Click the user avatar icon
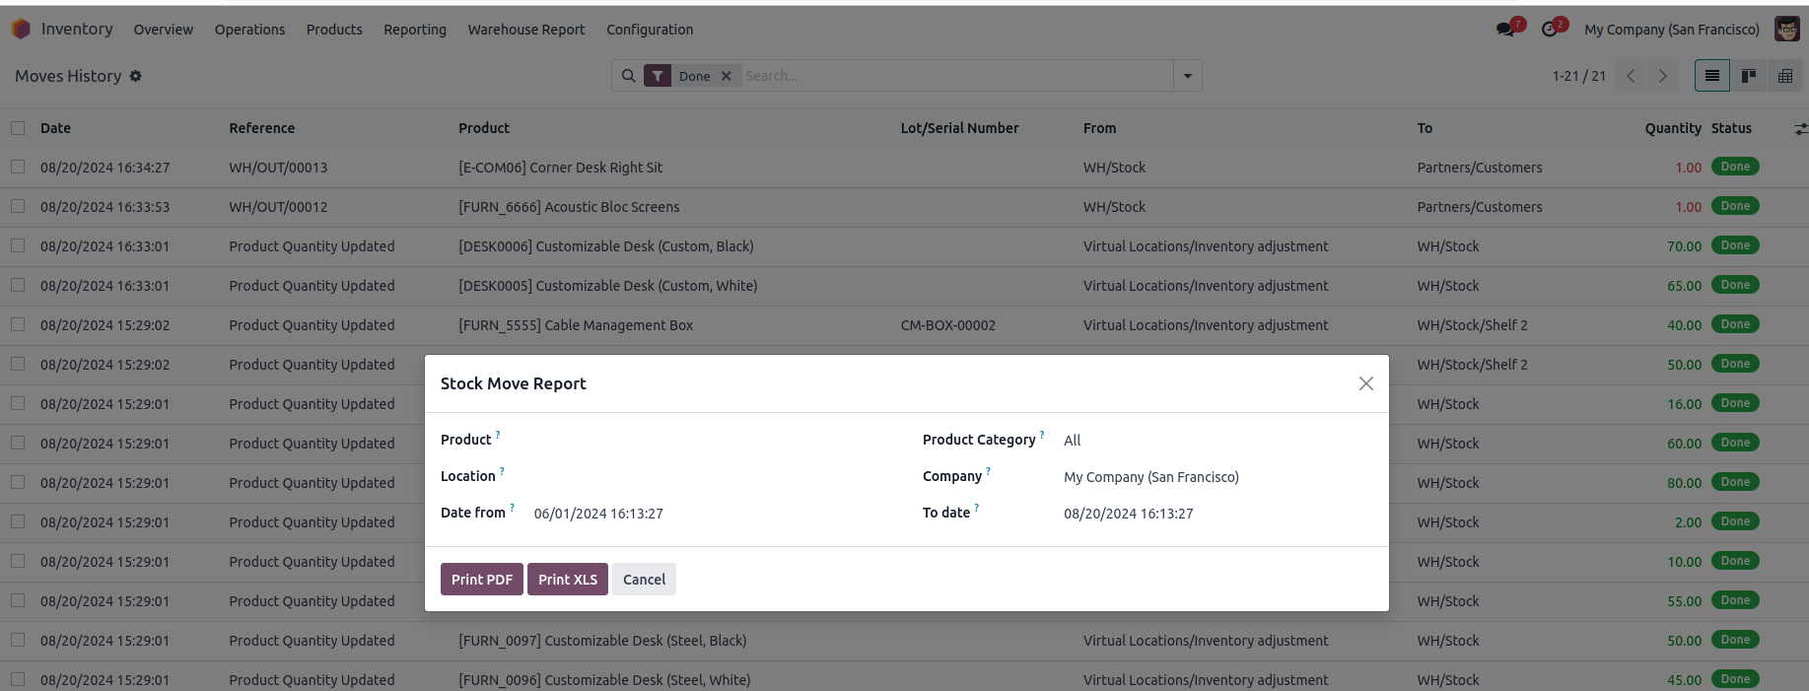This screenshot has width=1809, height=691. coord(1786,30)
